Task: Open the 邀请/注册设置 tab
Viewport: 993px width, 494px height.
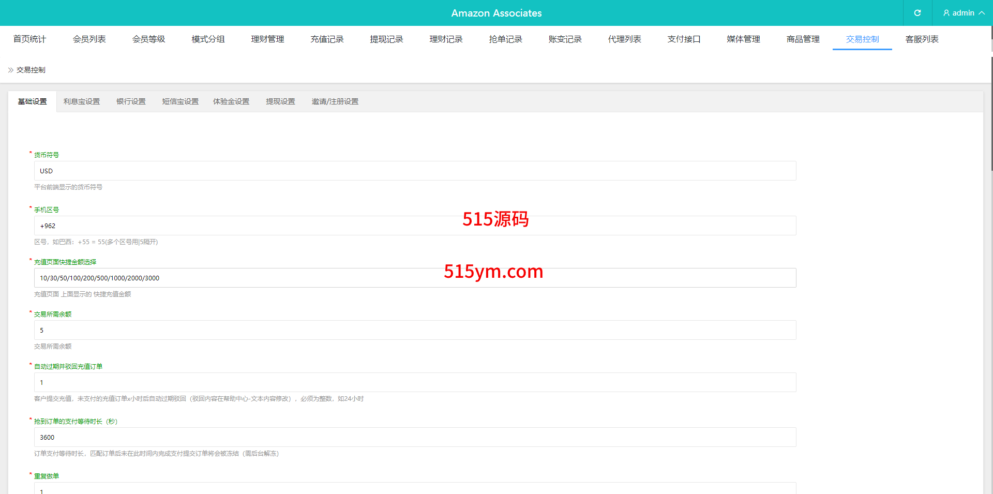Action: [x=335, y=101]
